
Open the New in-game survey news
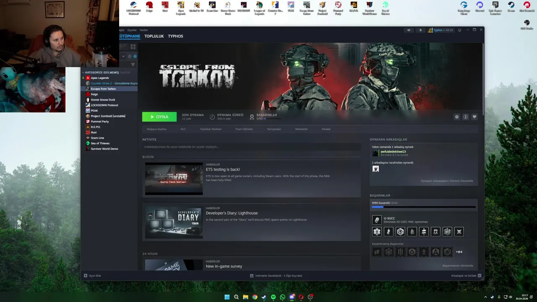224,266
